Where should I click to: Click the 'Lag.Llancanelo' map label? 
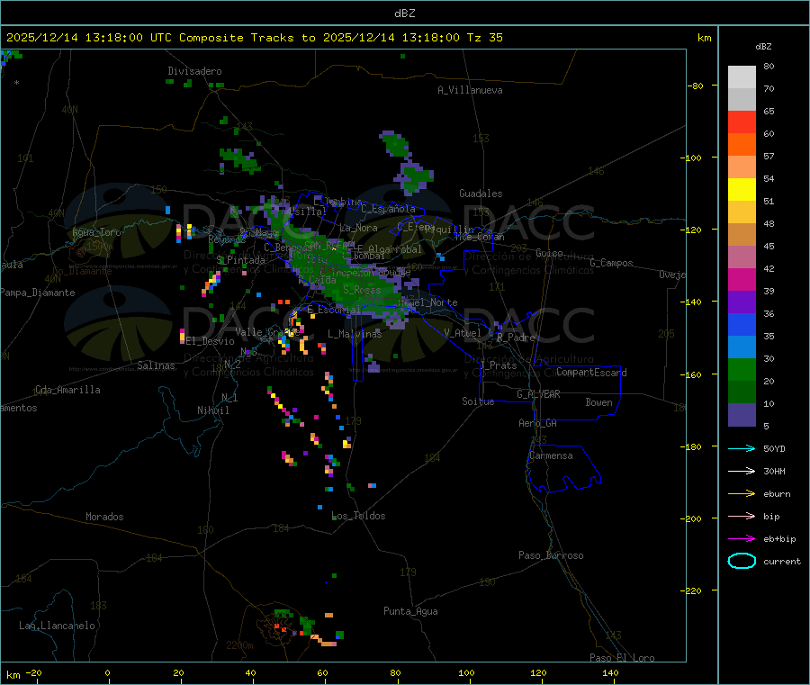point(57,626)
